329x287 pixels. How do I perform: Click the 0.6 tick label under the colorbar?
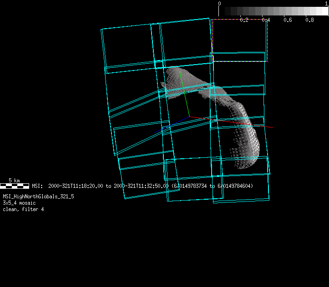coord(288,20)
